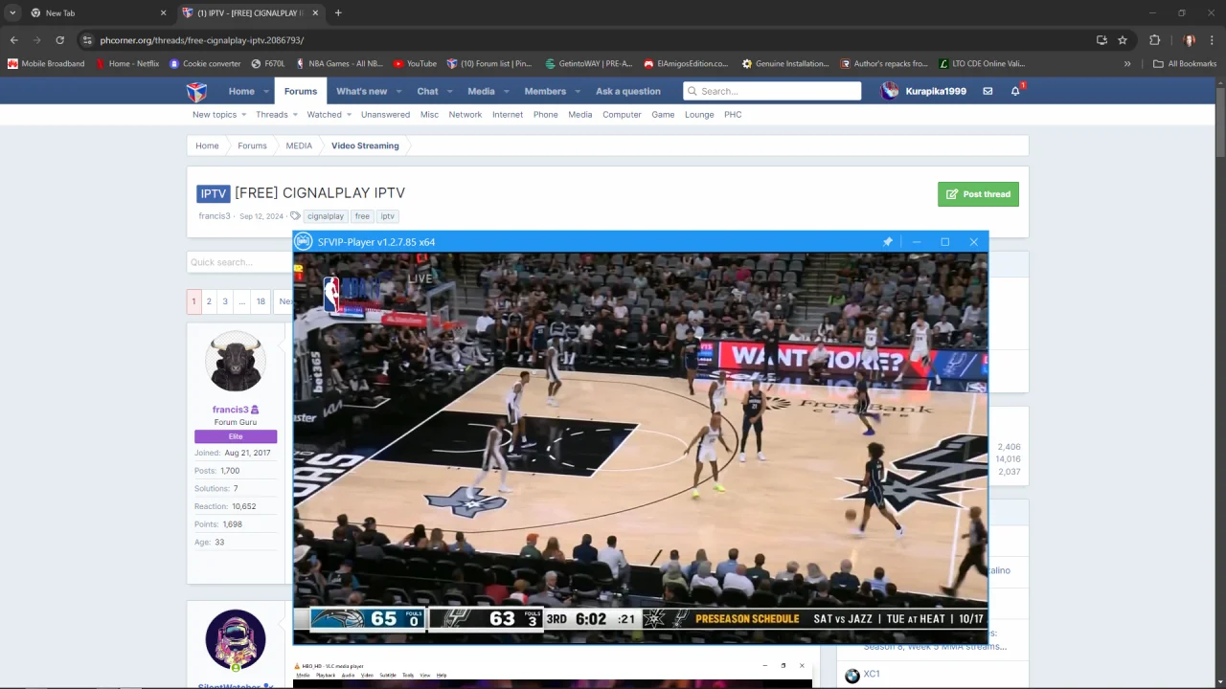Open the francis3 username link

(x=230, y=410)
